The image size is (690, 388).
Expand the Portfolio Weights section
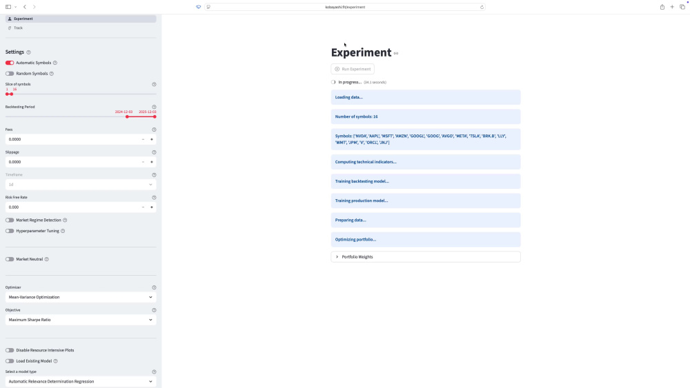pyautogui.click(x=426, y=257)
